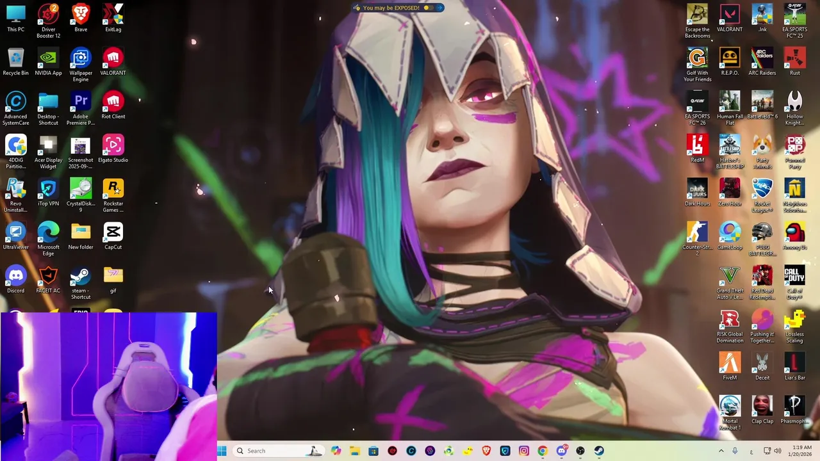820x461 pixels.
Task: Launch Rust from desktop
Action: [x=794, y=61]
